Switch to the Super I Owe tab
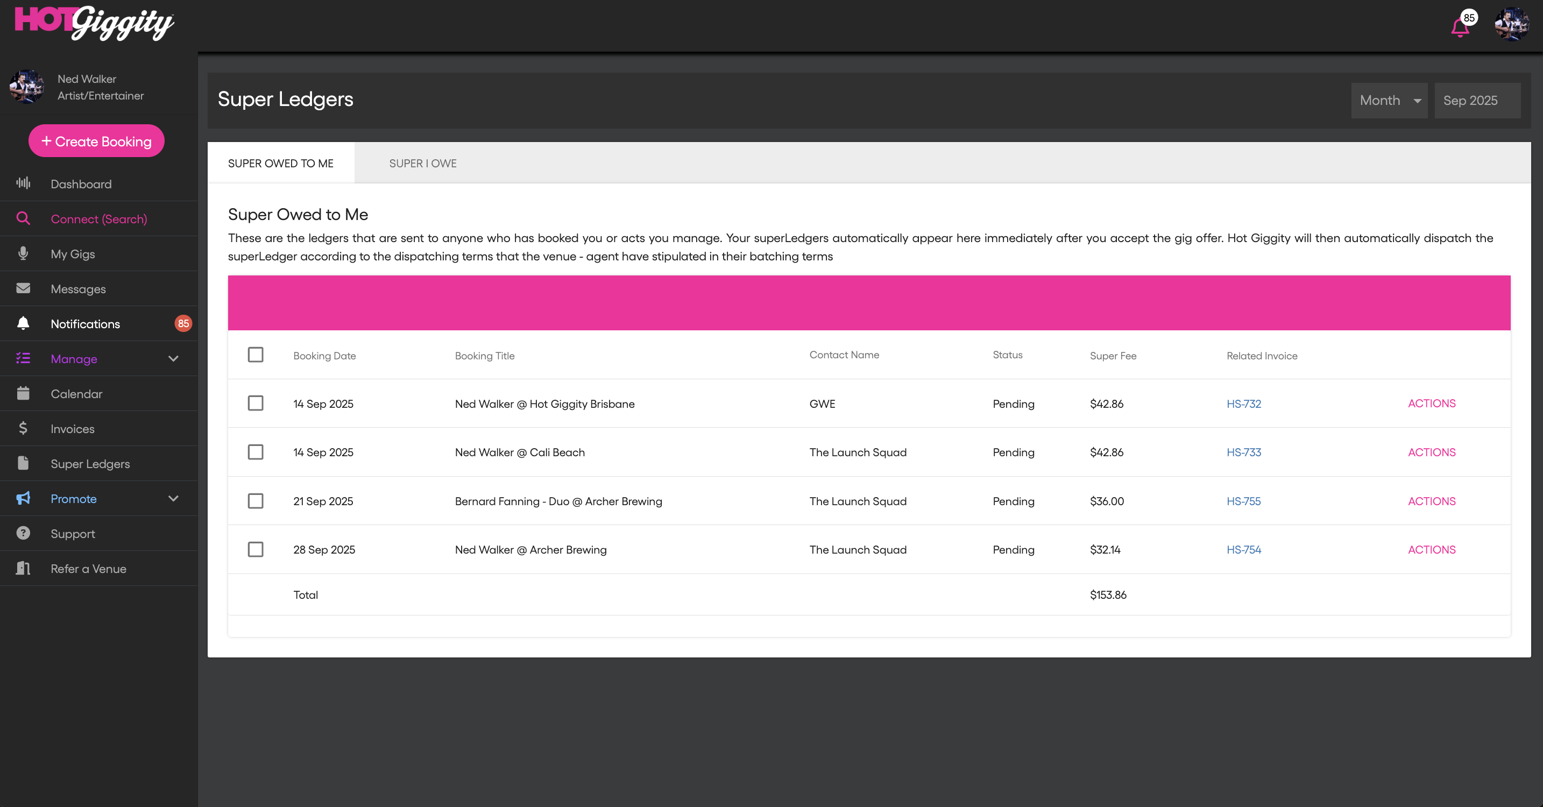This screenshot has width=1543, height=807. click(422, 164)
